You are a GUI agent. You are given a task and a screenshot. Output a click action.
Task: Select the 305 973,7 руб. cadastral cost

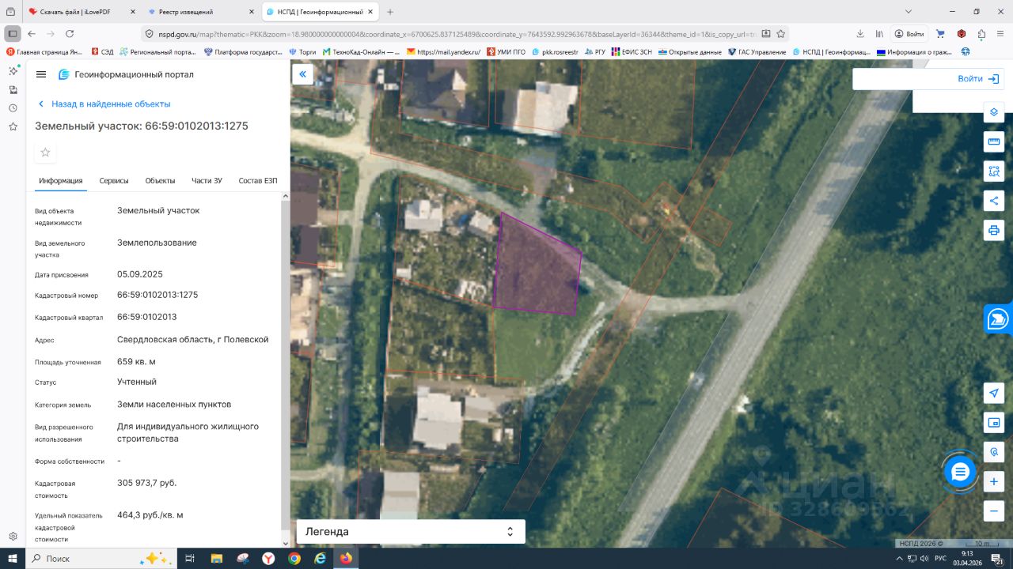147,482
